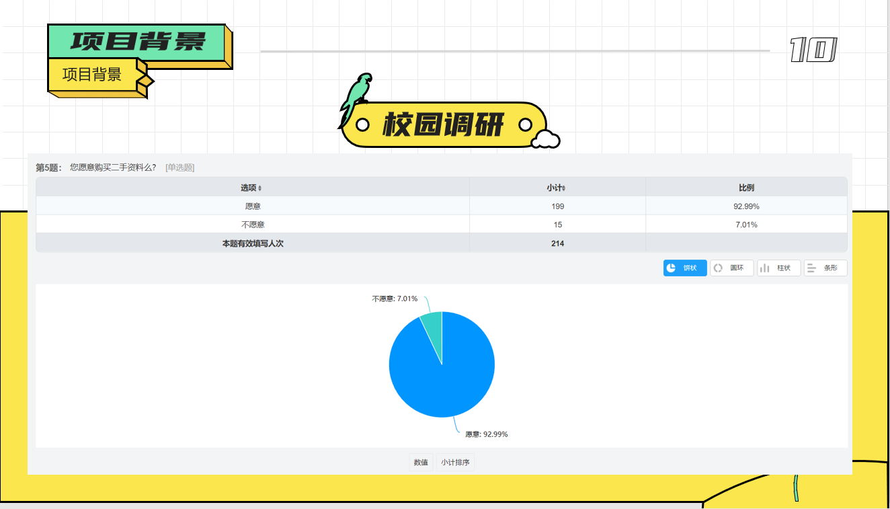Viewport: 890px width, 509px height.
Task: Click the green parrot illustration
Action: tap(354, 97)
